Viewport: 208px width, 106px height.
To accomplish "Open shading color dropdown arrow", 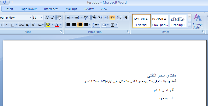I will (x=108, y=25).
